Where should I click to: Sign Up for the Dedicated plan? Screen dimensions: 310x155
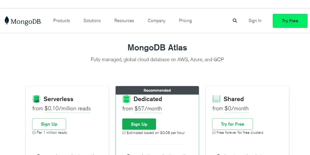coord(139,124)
